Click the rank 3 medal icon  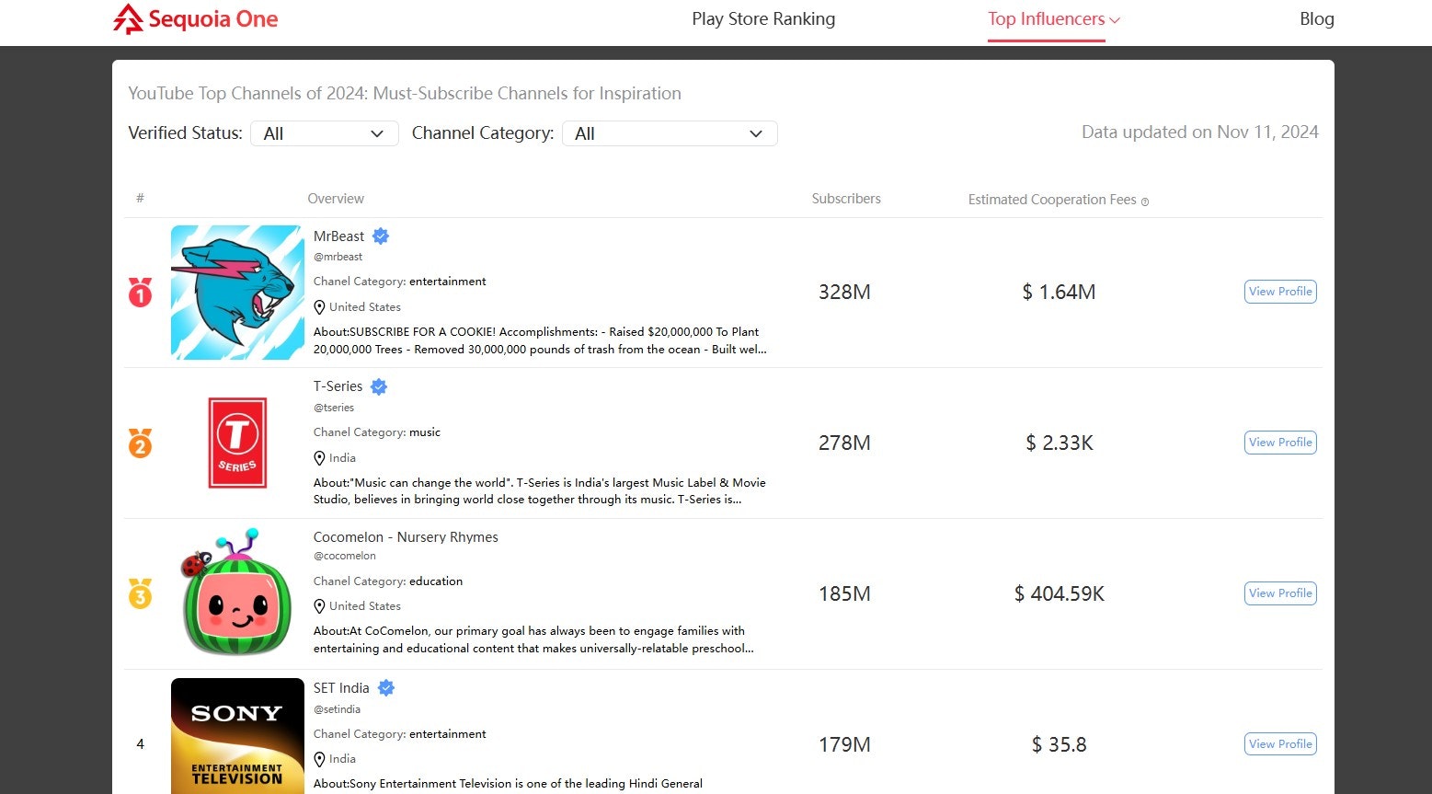[140, 593]
